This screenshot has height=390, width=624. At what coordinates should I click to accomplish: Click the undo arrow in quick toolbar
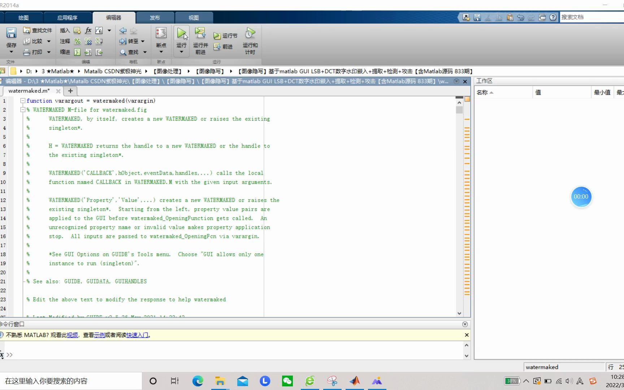tap(520, 17)
